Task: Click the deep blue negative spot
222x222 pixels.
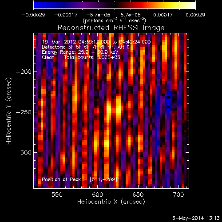Action: pyautogui.click(x=168, y=102)
